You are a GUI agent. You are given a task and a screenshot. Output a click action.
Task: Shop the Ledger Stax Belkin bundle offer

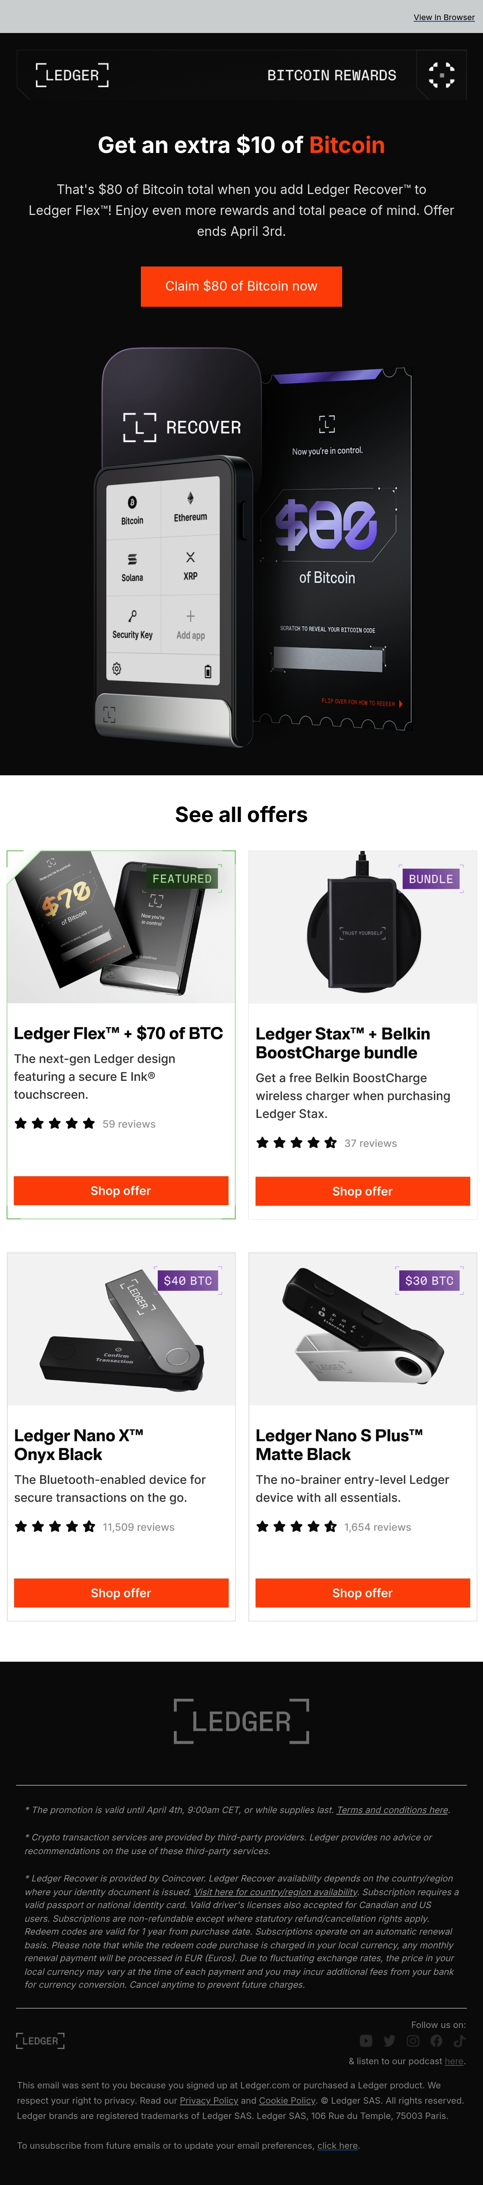[363, 1191]
